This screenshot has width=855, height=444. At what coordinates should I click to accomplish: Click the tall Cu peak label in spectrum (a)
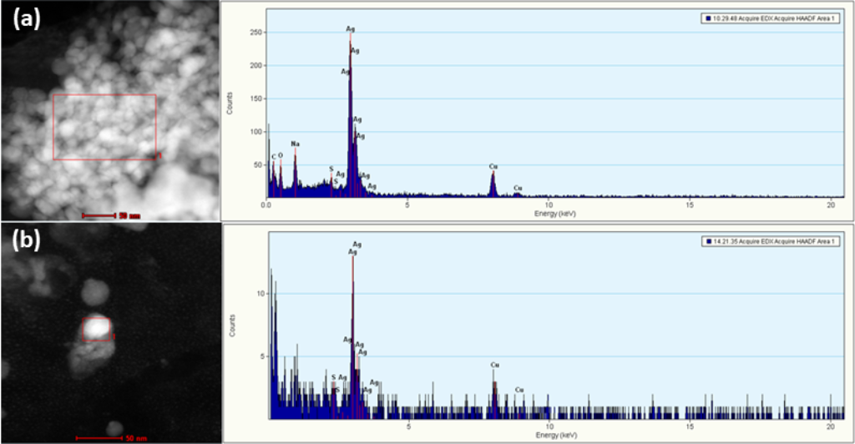point(493,166)
